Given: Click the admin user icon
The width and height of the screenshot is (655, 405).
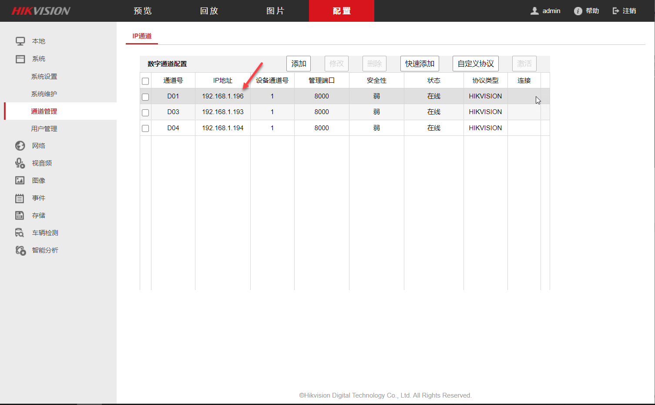Looking at the screenshot, I should [x=534, y=11].
